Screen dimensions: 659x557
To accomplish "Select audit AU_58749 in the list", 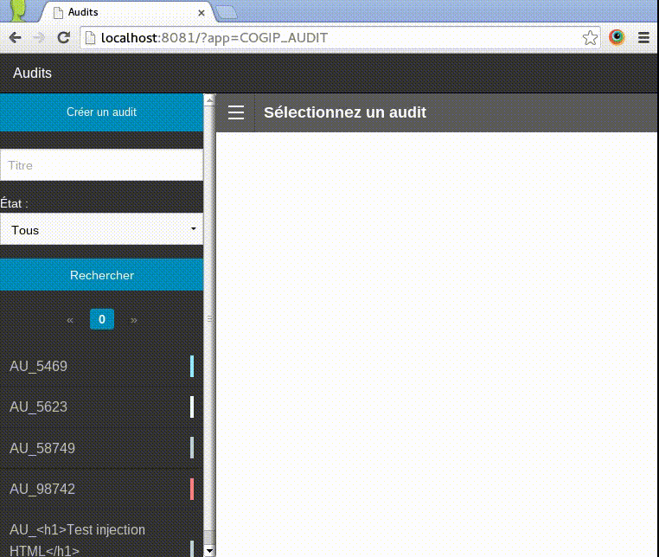I will (x=101, y=448).
